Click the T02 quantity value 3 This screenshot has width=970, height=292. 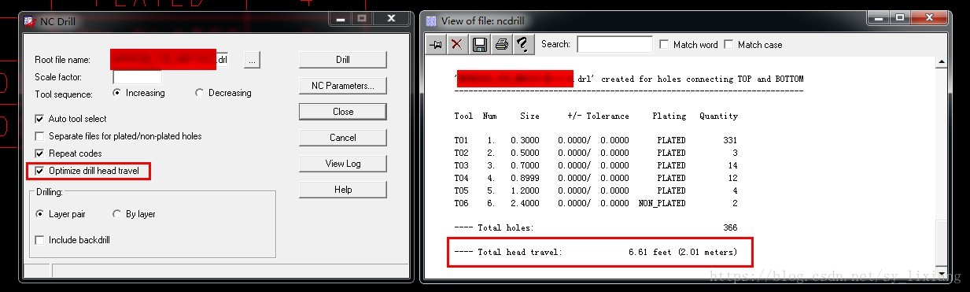coord(735,153)
